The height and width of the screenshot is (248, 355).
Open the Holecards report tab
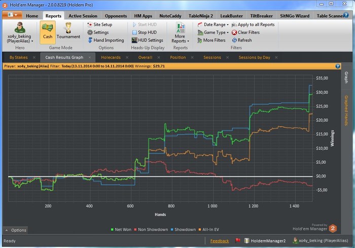[x=111, y=57]
